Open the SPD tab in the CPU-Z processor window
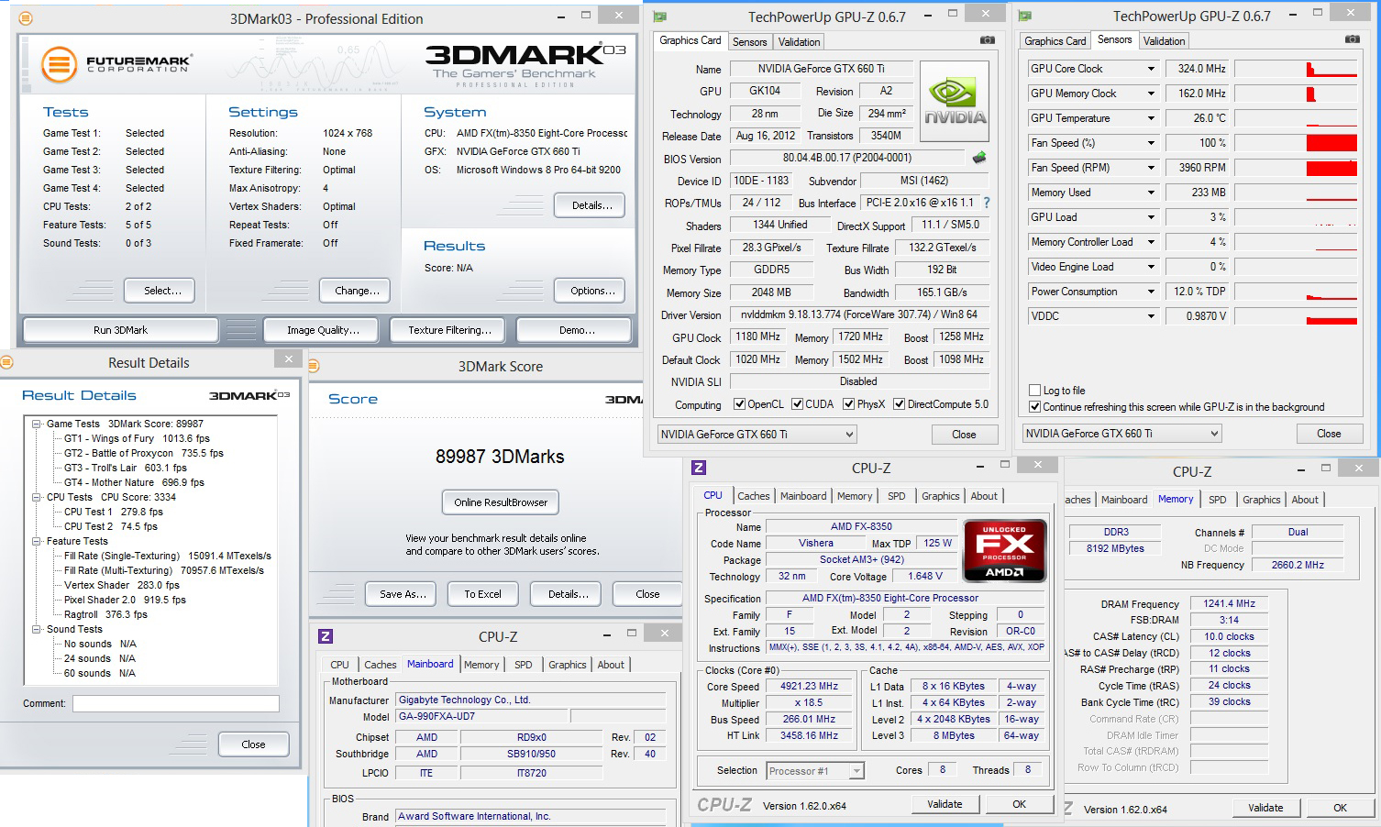 [897, 496]
